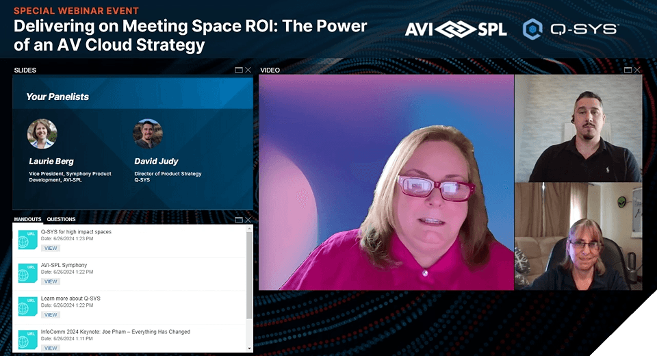Maximize the Slides panel
This screenshot has height=356, width=657.
click(239, 70)
